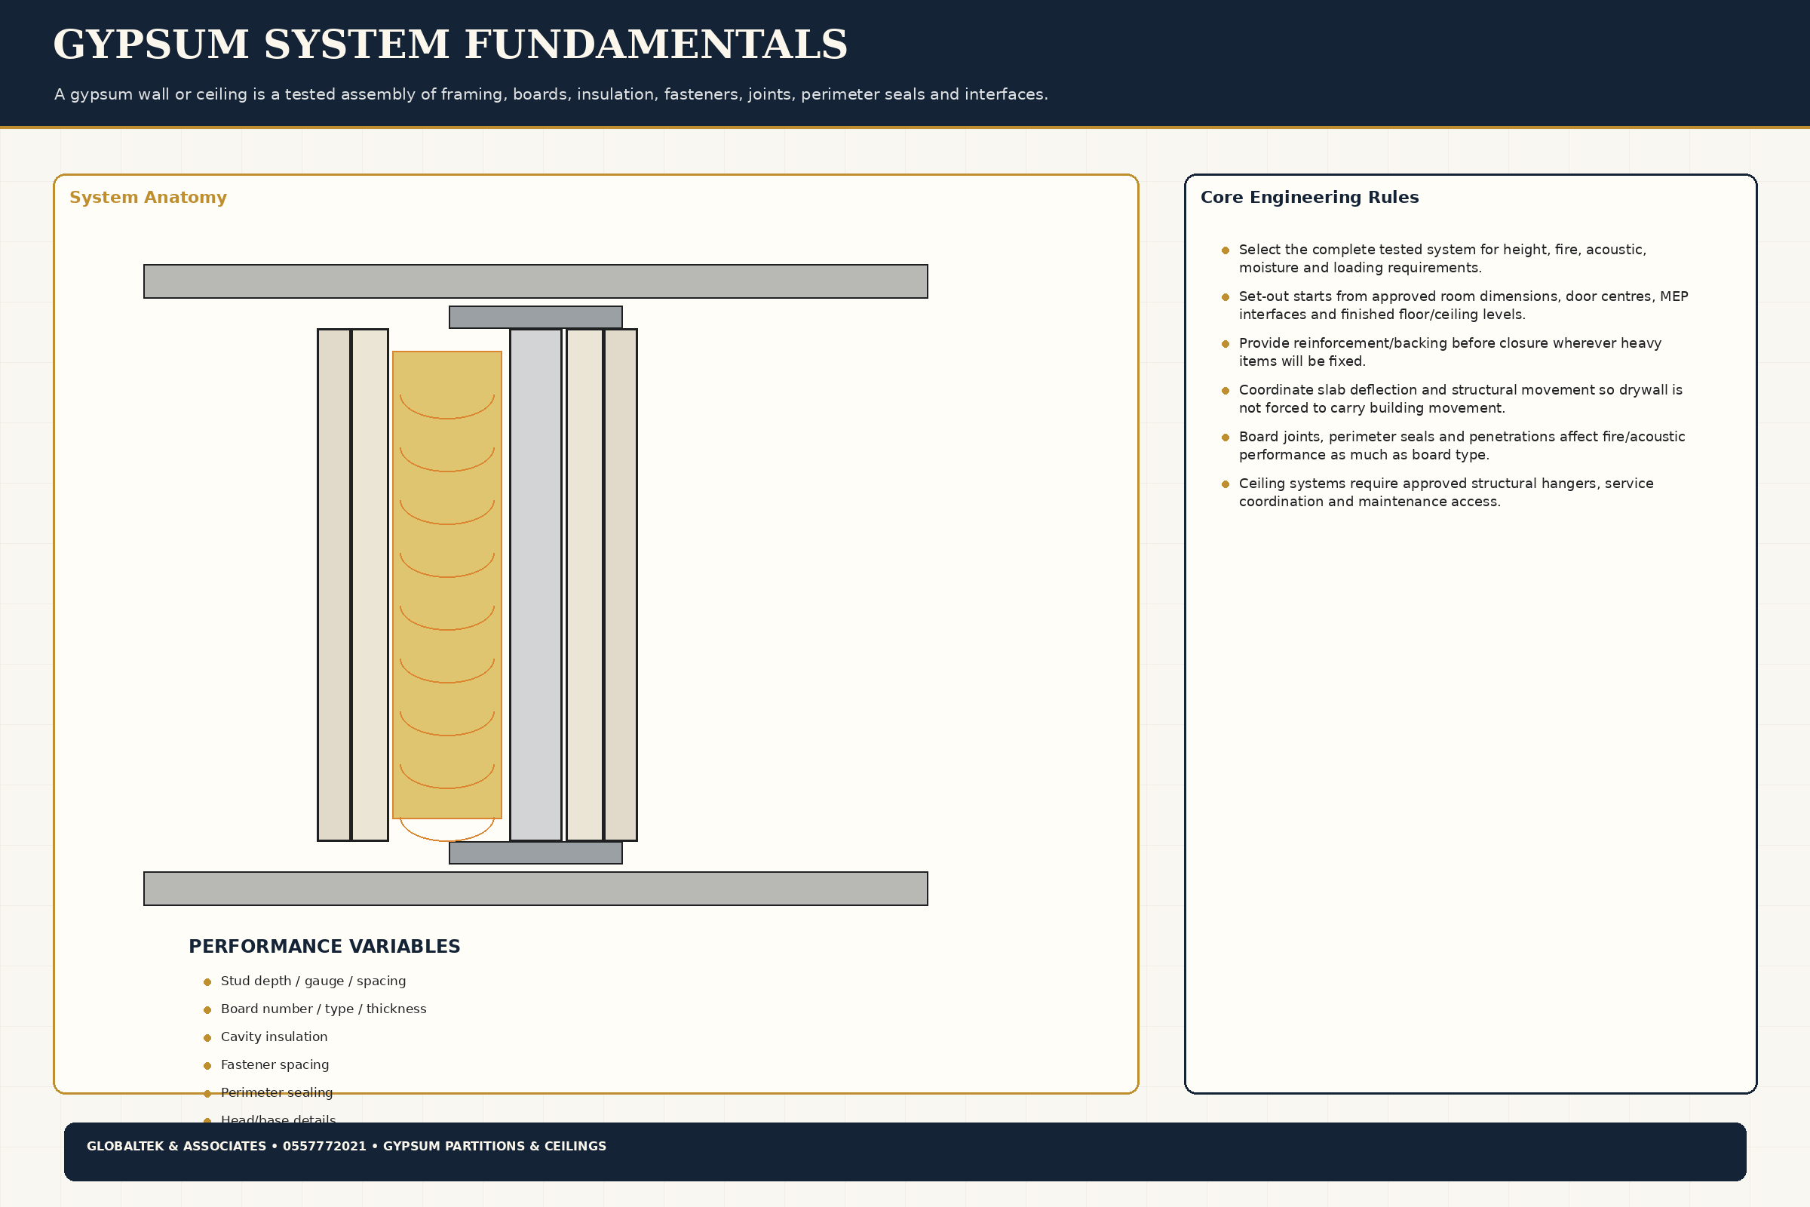Click the base track above the bottom slab
Image resolution: width=1810 pixels, height=1207 pixels.
pos(535,853)
